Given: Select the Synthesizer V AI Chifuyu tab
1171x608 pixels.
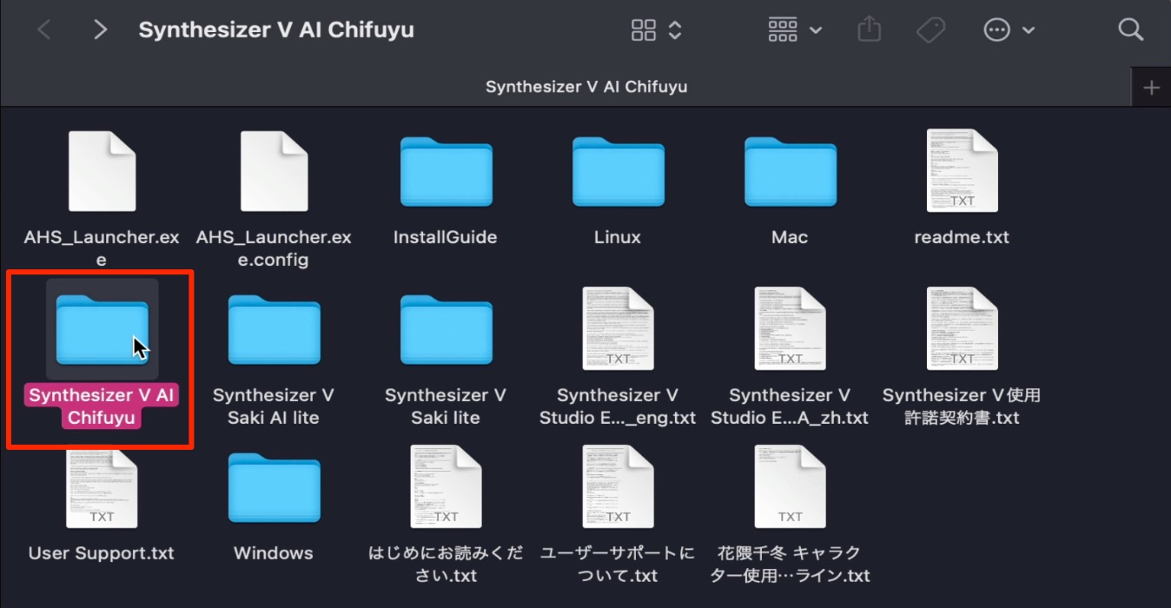Looking at the screenshot, I should (x=586, y=87).
